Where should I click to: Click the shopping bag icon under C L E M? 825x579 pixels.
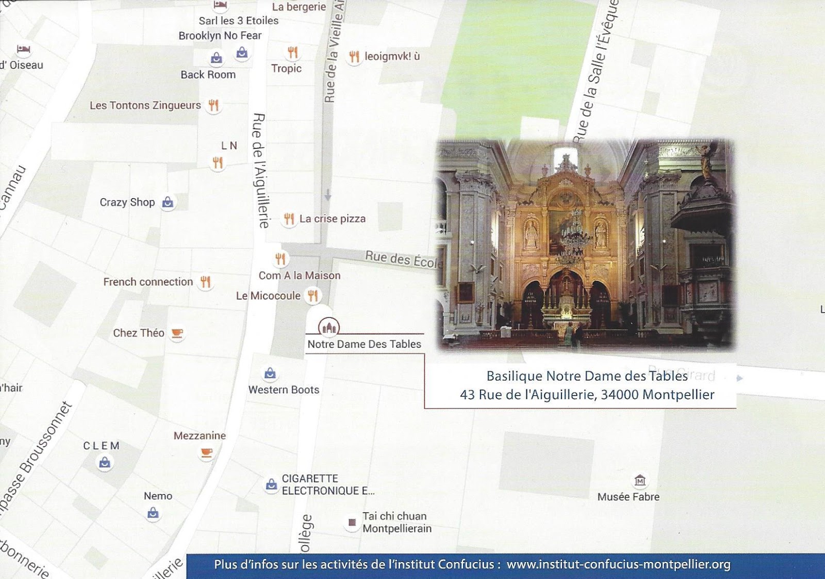point(105,462)
